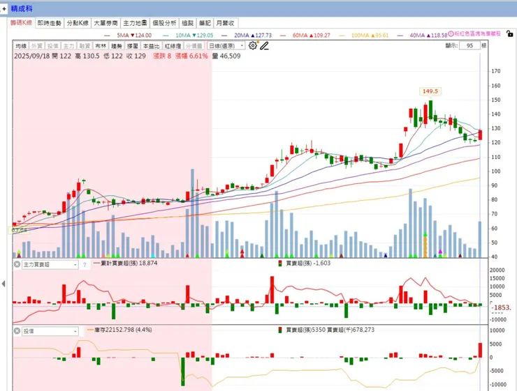Toggle the 撐壓 support-resistance overlay

[x=132, y=46]
